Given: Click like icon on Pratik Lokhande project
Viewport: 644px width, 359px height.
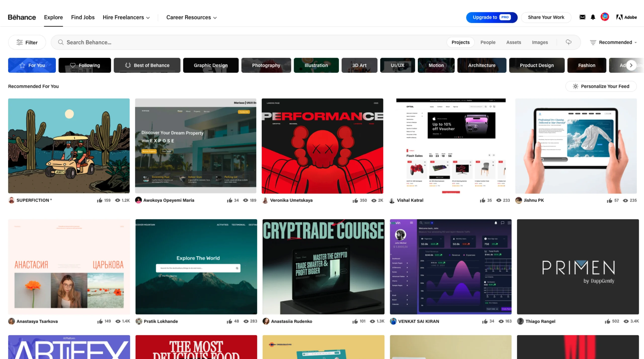Looking at the screenshot, I should point(229,321).
